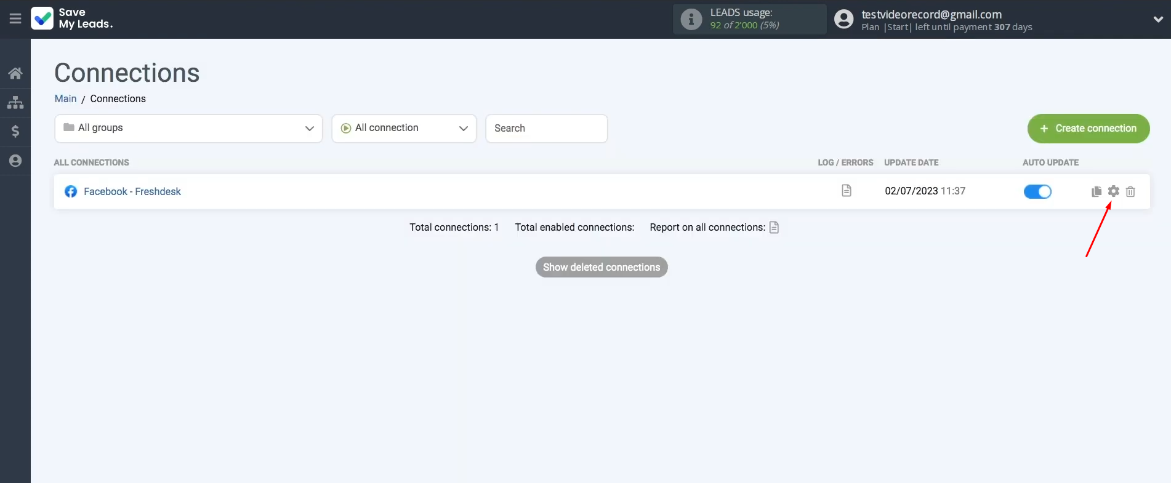Open the Facebook - Freshdesk connection link
Screen dimensions: 1171x483
click(x=132, y=191)
